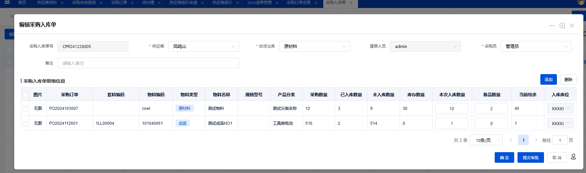Viewport: 586px width, 173px height.
Task: Open the 收货仓库 dropdown showing 原材料
Action: point(314,46)
